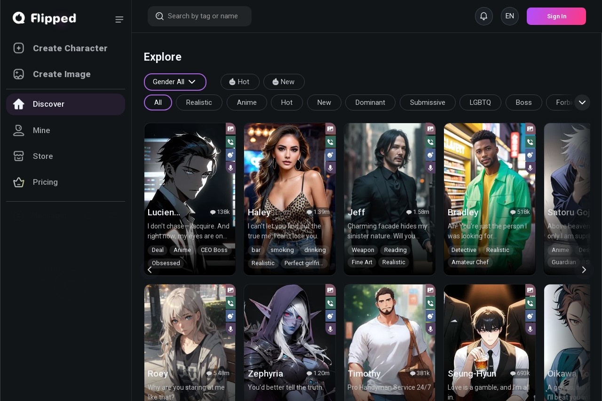Select the All category tag

[x=158, y=102]
